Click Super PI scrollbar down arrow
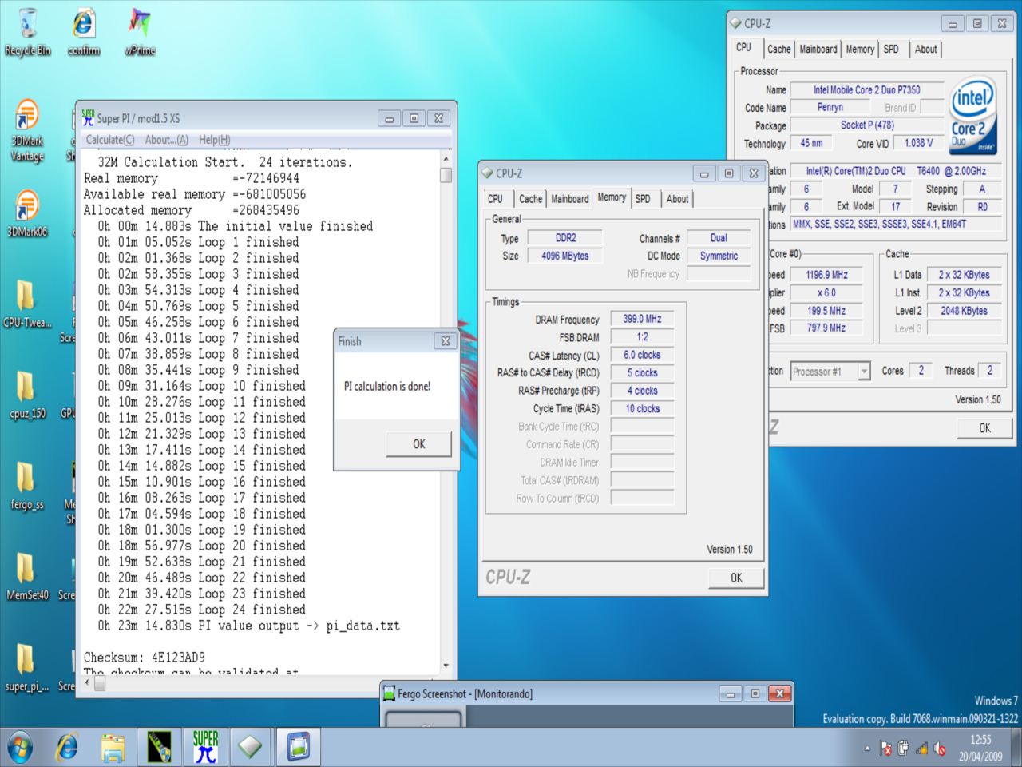Viewport: 1022px width, 767px height. pyautogui.click(x=446, y=666)
